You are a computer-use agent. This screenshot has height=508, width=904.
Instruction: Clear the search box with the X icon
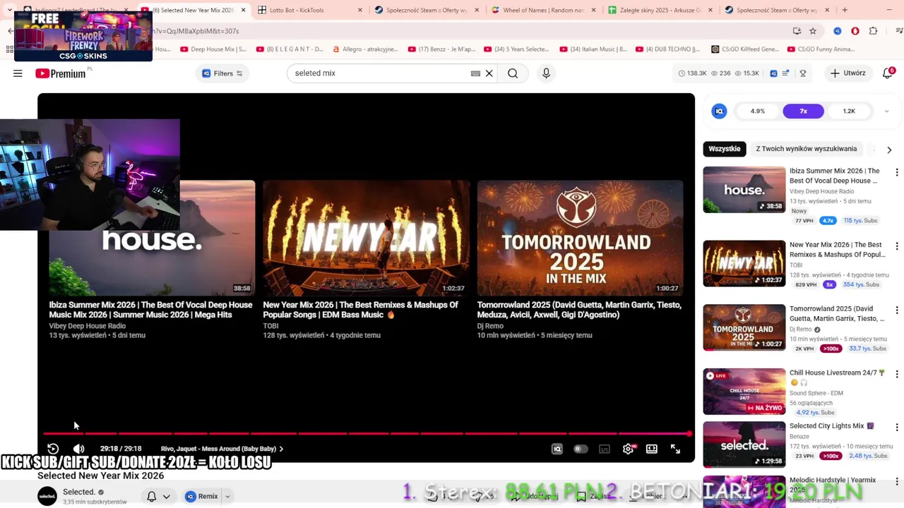(x=489, y=73)
